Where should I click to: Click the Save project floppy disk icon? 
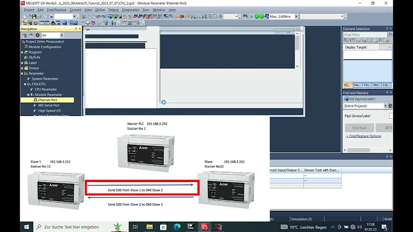pos(34,16)
